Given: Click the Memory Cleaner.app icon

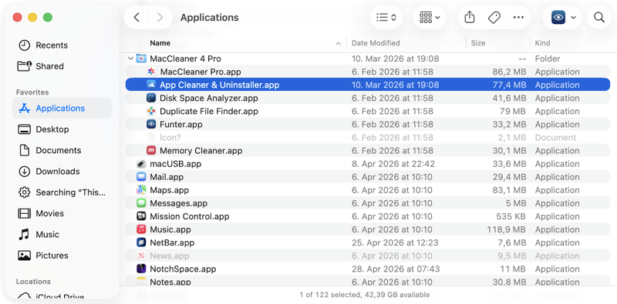Looking at the screenshot, I should [151, 151].
